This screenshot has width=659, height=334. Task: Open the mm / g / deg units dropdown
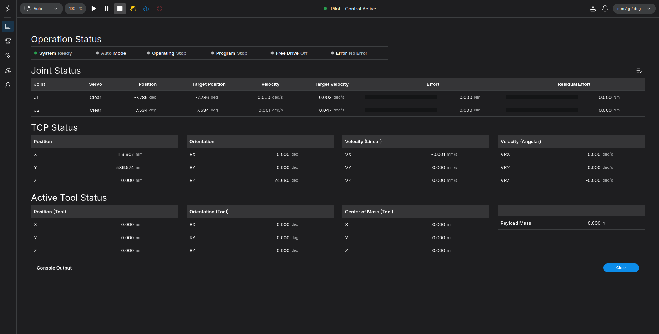coord(634,9)
